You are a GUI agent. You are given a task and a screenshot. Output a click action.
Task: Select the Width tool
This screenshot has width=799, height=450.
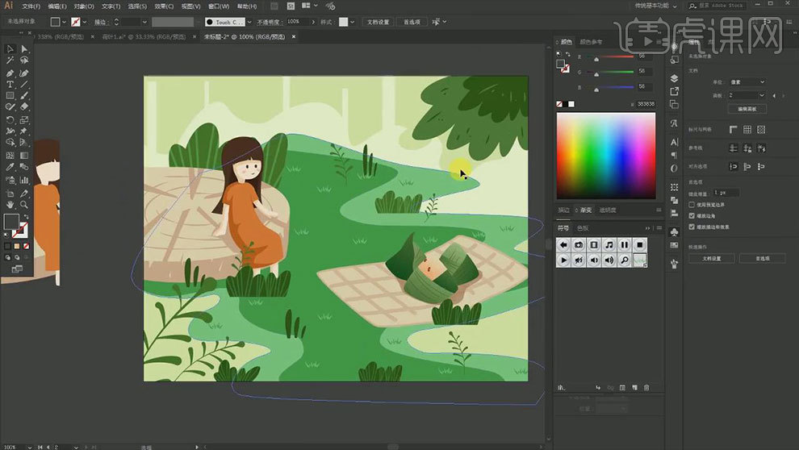[10, 131]
